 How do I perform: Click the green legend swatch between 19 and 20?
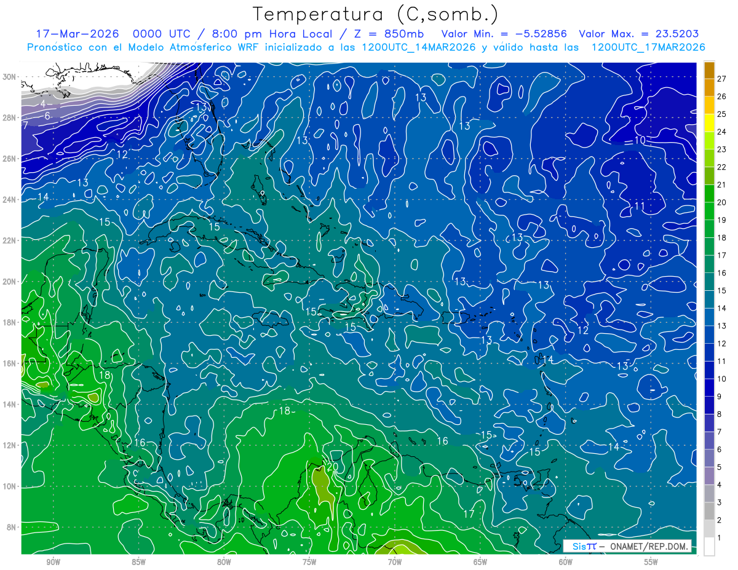click(709, 211)
